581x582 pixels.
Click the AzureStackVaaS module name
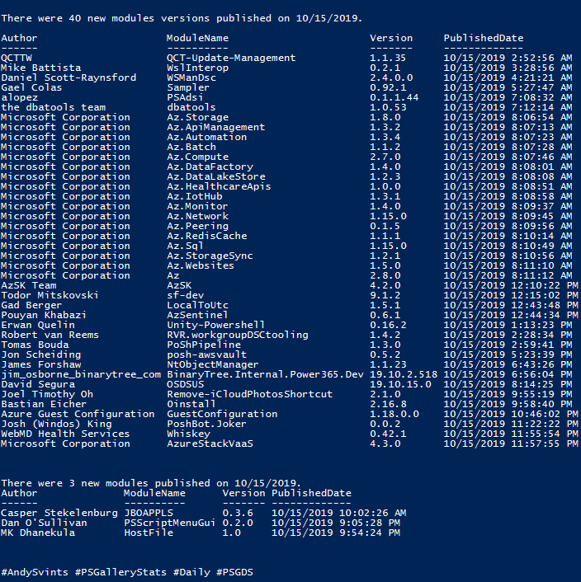tap(210, 444)
